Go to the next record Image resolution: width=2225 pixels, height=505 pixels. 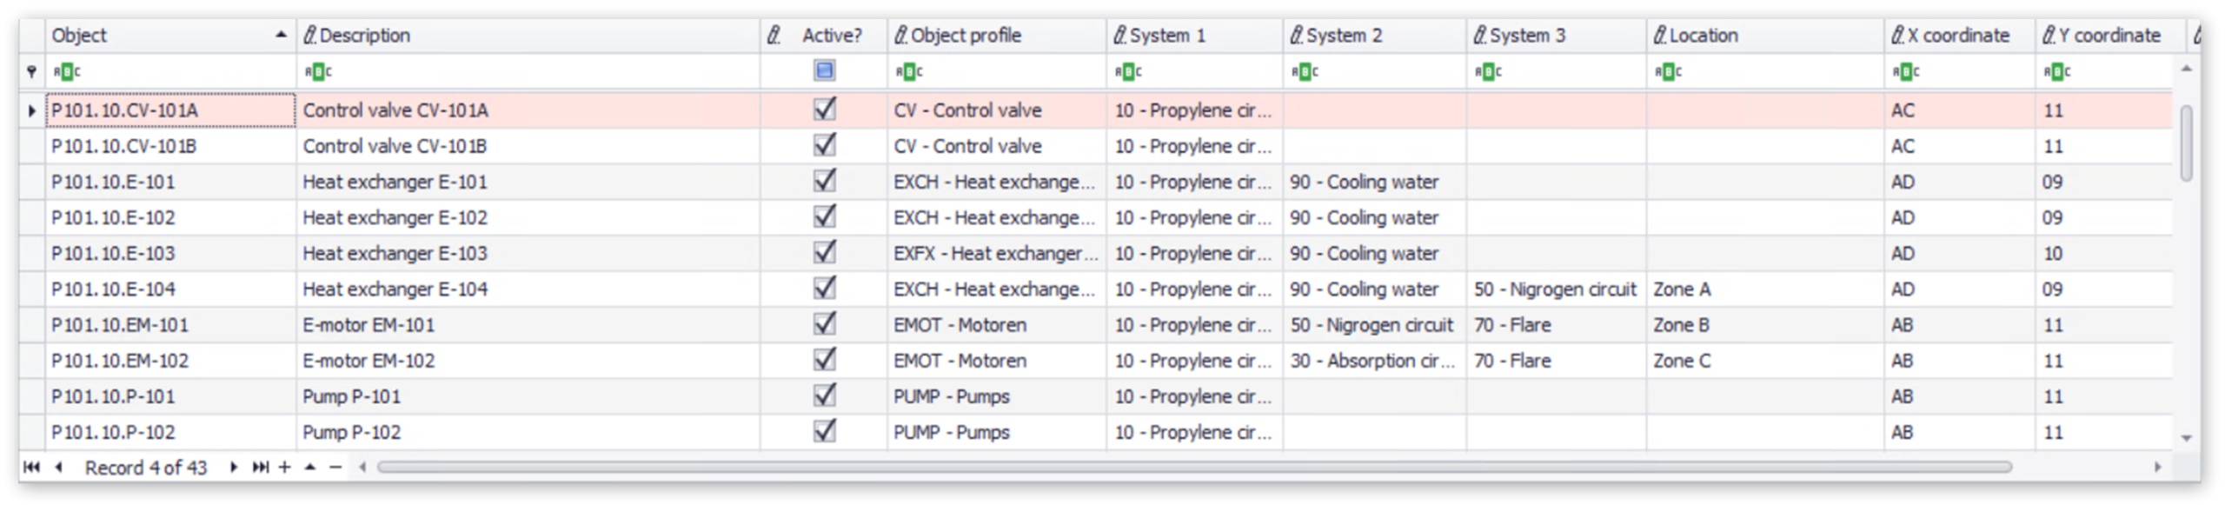[234, 468]
